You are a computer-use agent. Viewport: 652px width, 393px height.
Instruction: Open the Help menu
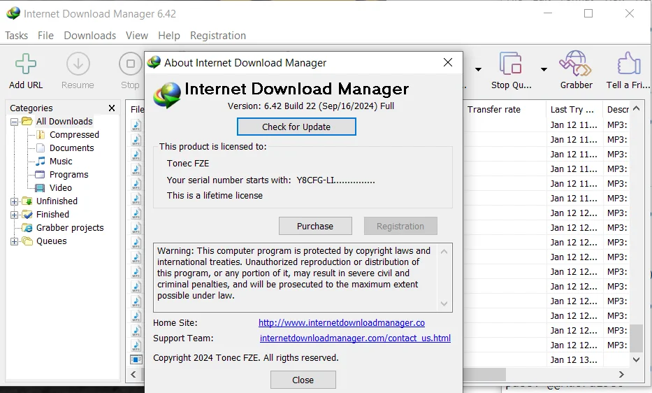click(169, 36)
